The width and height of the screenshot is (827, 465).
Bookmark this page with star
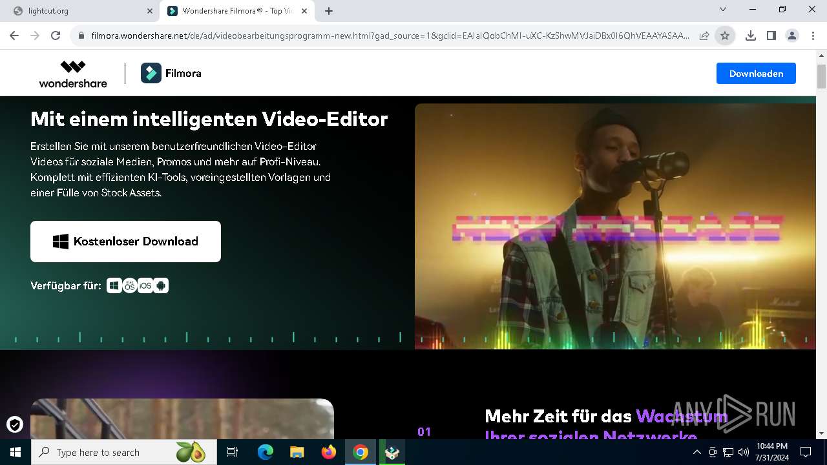point(725,36)
